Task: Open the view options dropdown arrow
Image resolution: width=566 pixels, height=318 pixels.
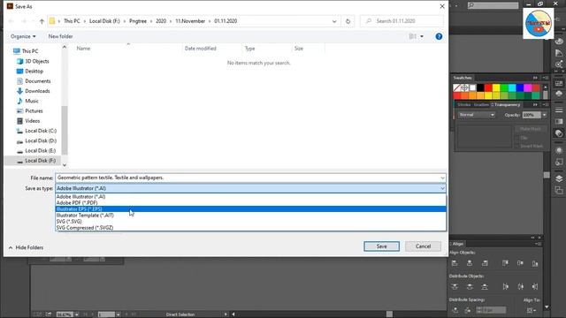Action: point(422,36)
